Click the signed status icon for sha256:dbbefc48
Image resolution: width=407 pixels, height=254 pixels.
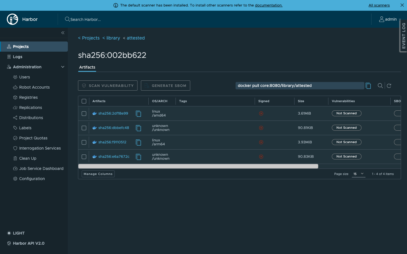(261, 128)
